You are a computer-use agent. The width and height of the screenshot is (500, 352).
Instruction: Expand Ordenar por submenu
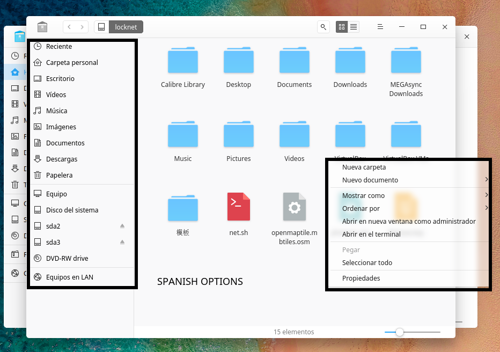pos(409,208)
